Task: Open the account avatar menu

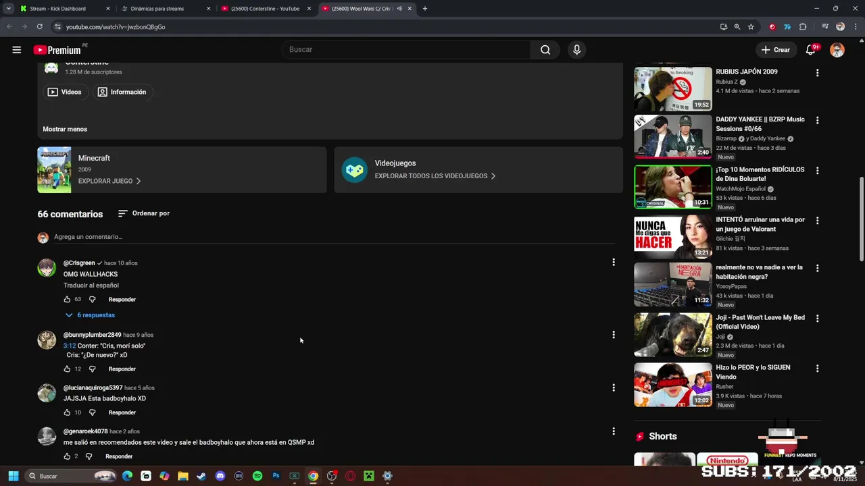Action: (x=837, y=50)
